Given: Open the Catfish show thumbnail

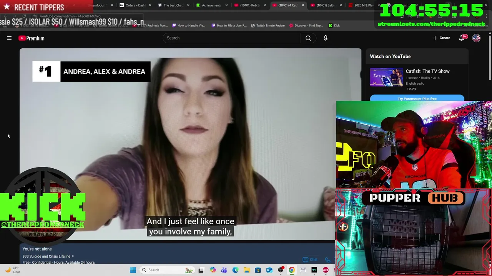Looking at the screenshot, I should [386, 77].
